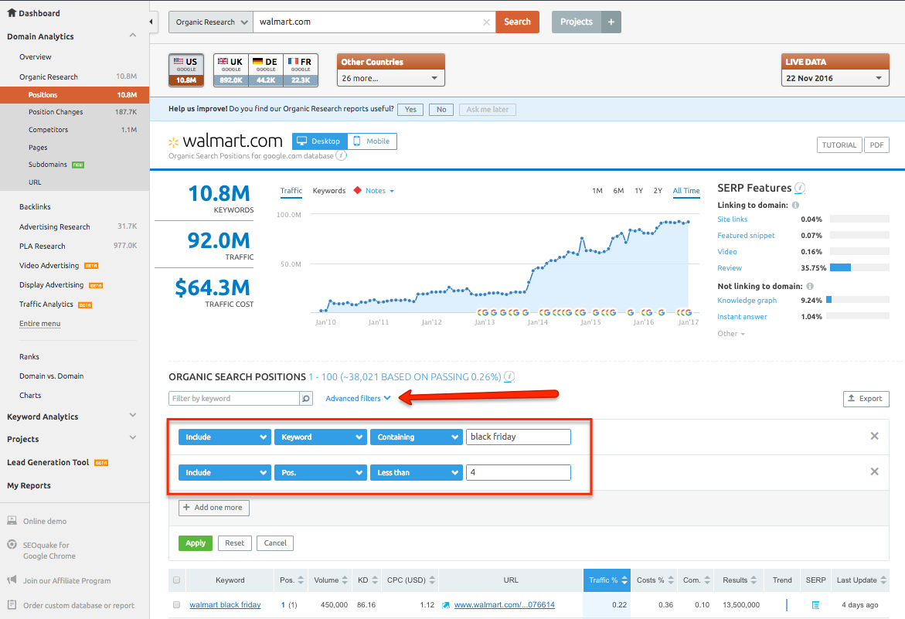Remove the Pos. less than filter row
This screenshot has height=619, width=905.
[x=874, y=472]
